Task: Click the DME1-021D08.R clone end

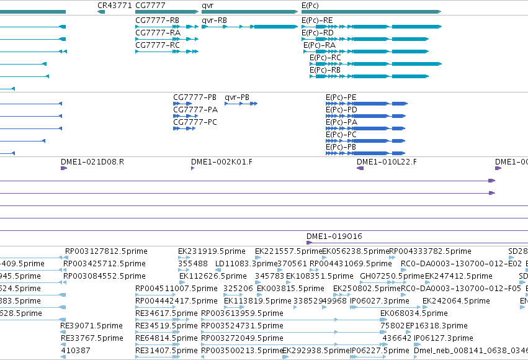Action: [64, 168]
